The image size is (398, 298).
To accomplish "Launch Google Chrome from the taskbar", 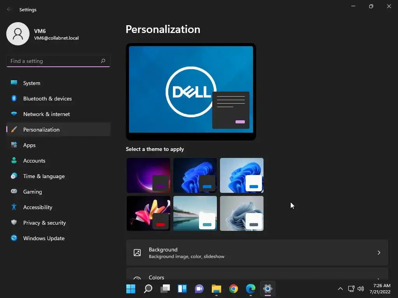I will click(x=234, y=289).
